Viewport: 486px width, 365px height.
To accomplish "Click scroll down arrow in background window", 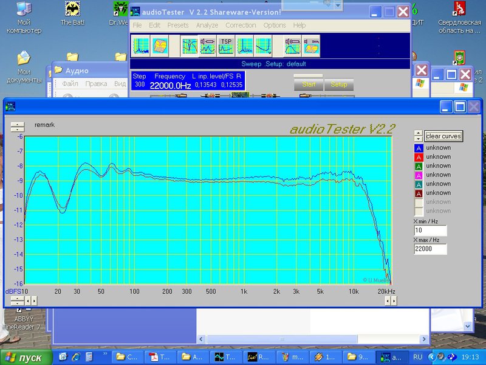I will [x=467, y=326].
